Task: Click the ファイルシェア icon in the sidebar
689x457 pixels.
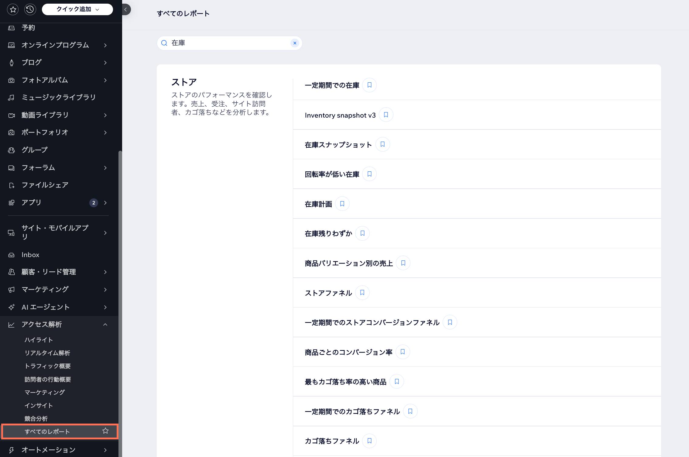Action: coord(11,185)
